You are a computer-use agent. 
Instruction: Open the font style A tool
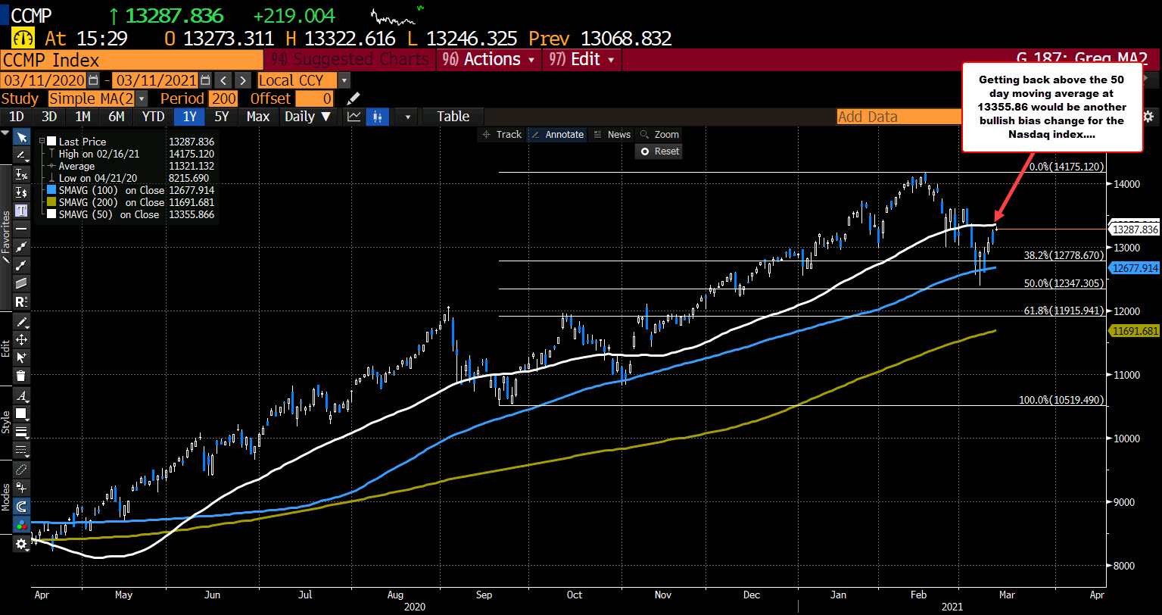tap(22, 396)
